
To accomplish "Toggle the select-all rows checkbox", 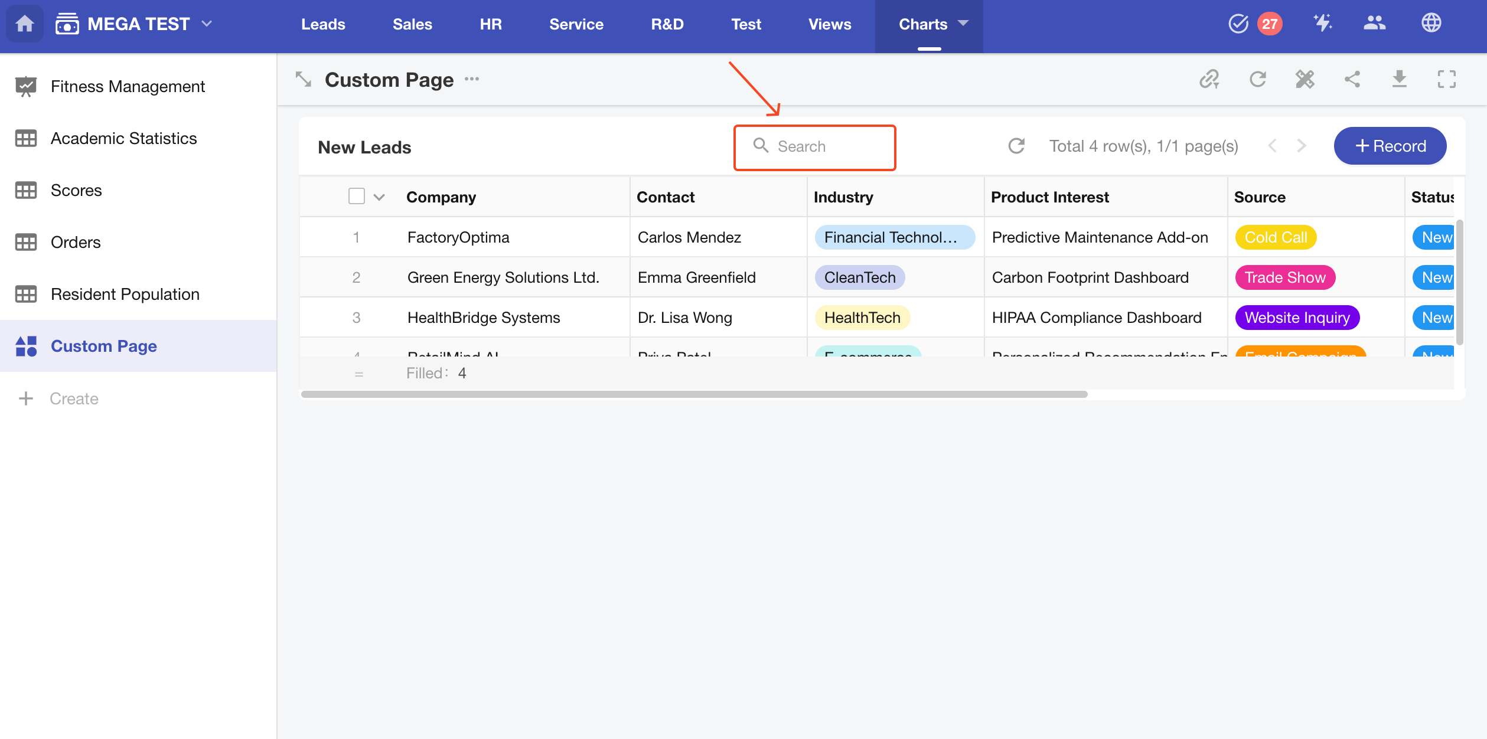I will [x=357, y=196].
